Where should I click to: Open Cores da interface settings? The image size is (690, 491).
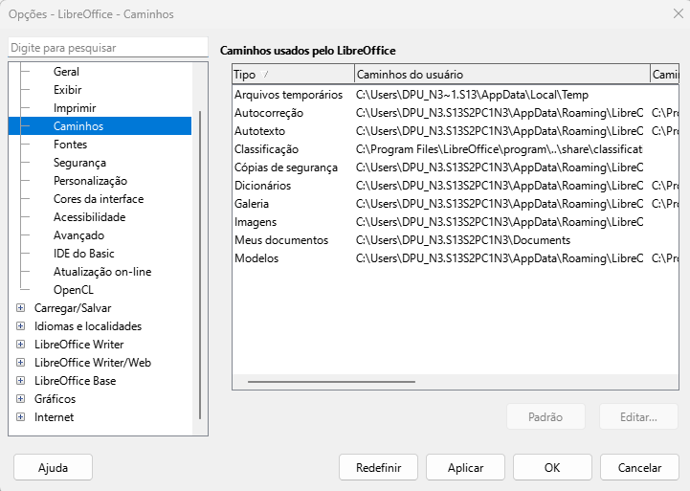pyautogui.click(x=99, y=199)
